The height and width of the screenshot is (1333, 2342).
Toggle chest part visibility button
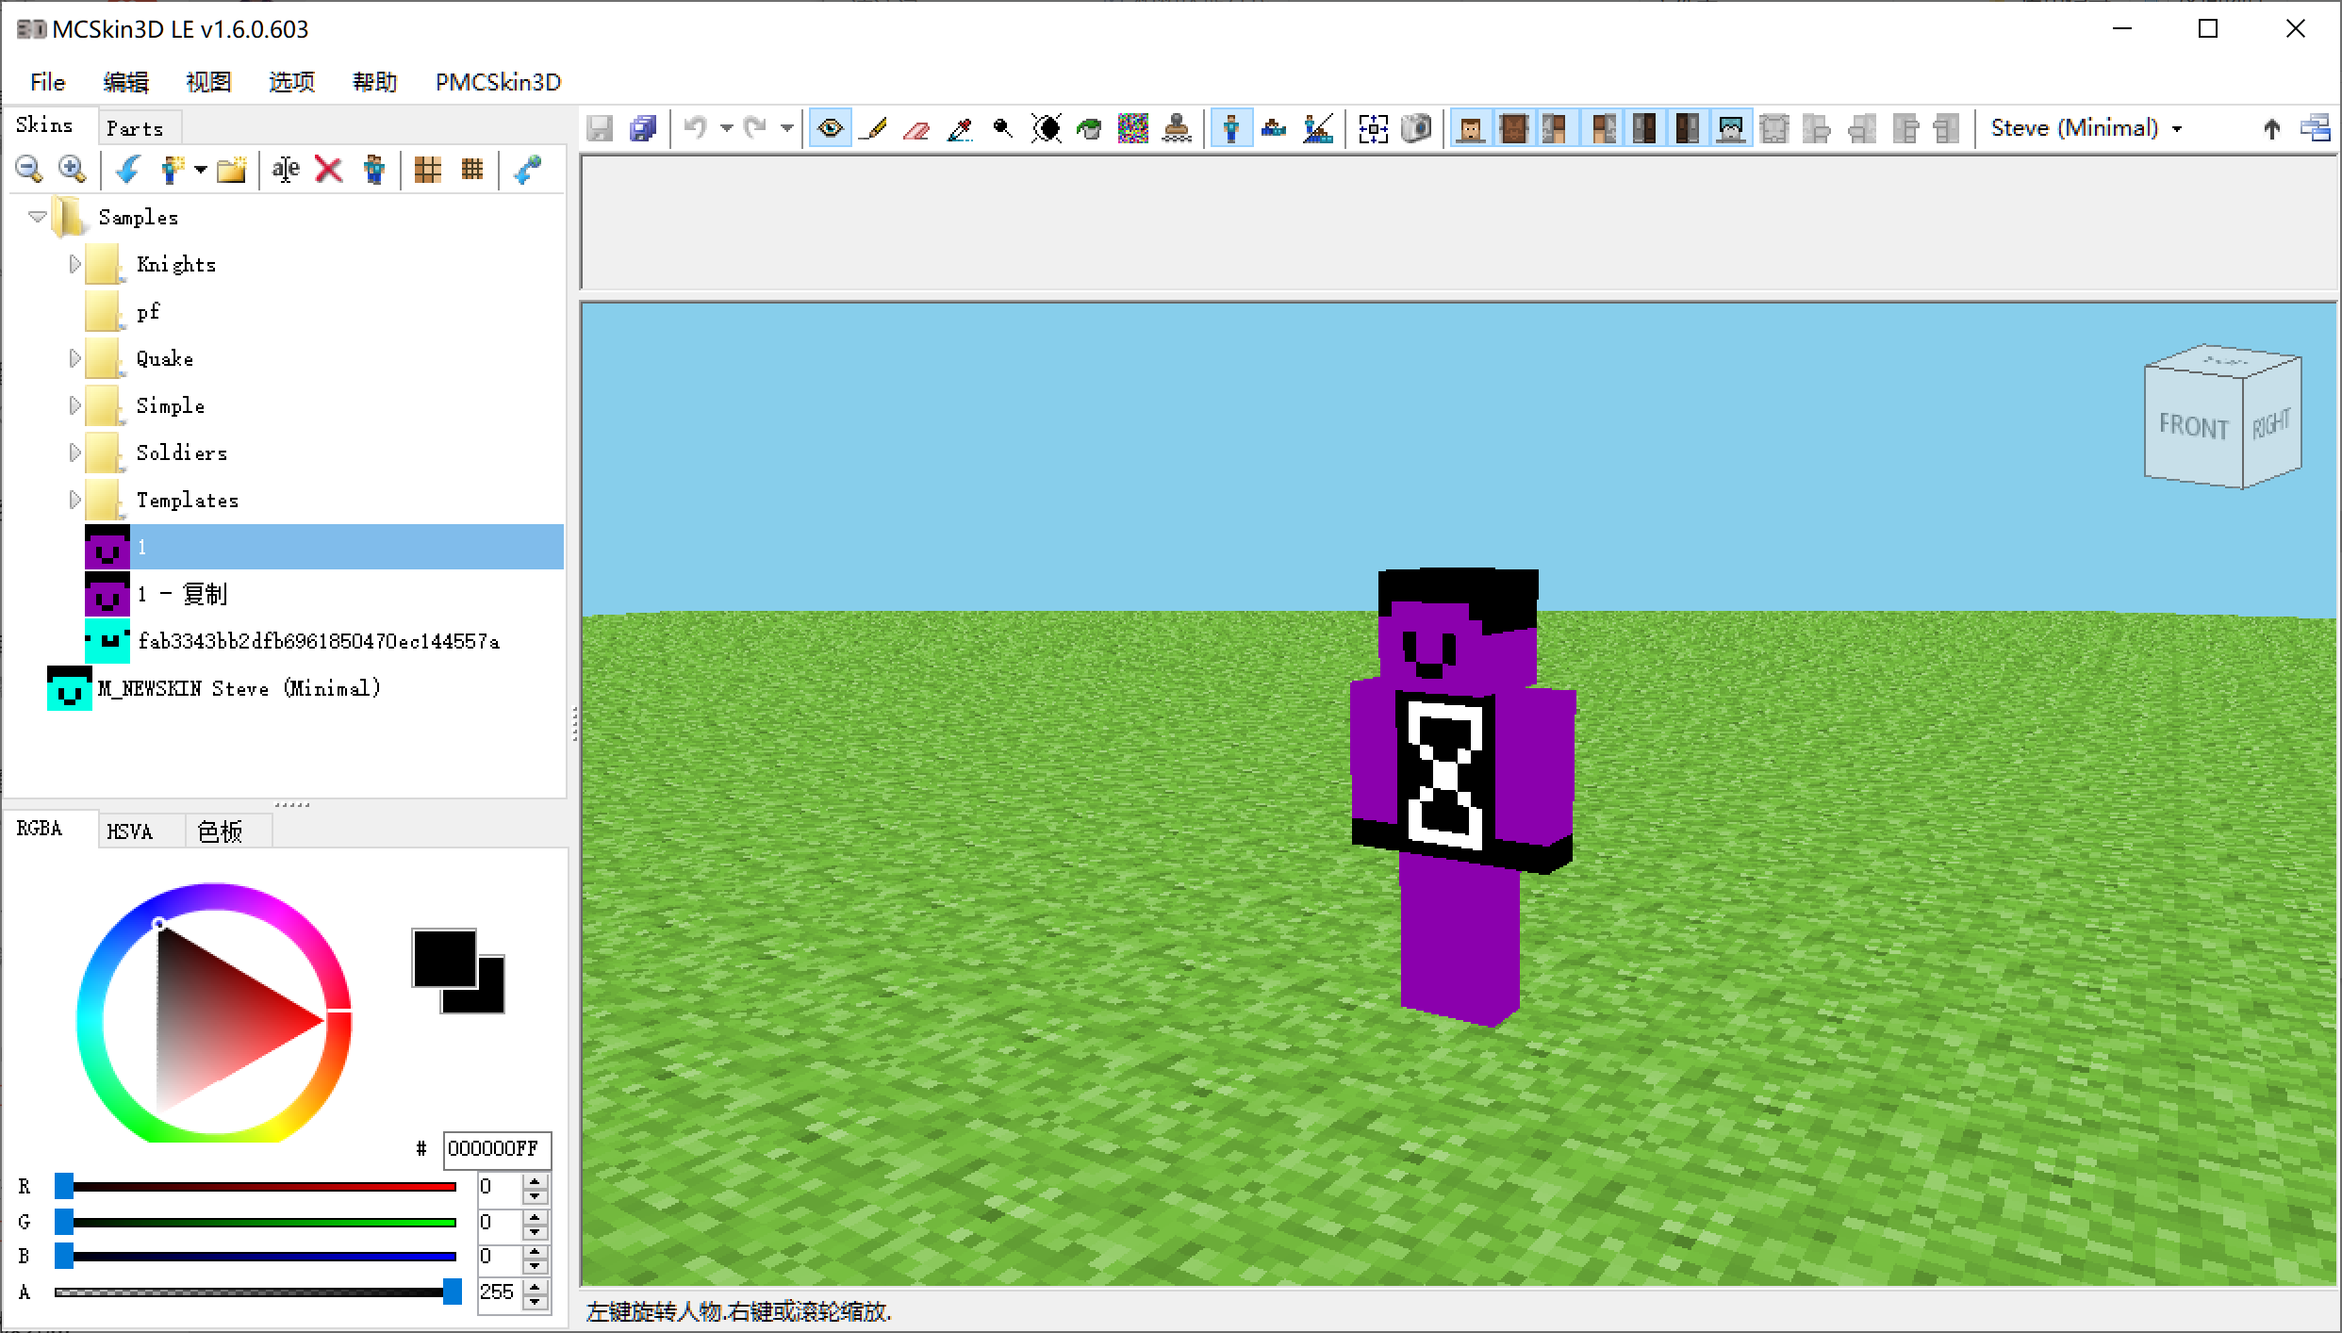pyautogui.click(x=1513, y=128)
